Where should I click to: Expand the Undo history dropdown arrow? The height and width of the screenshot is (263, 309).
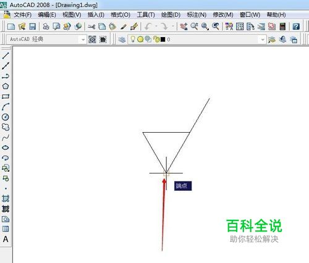coord(156,27)
